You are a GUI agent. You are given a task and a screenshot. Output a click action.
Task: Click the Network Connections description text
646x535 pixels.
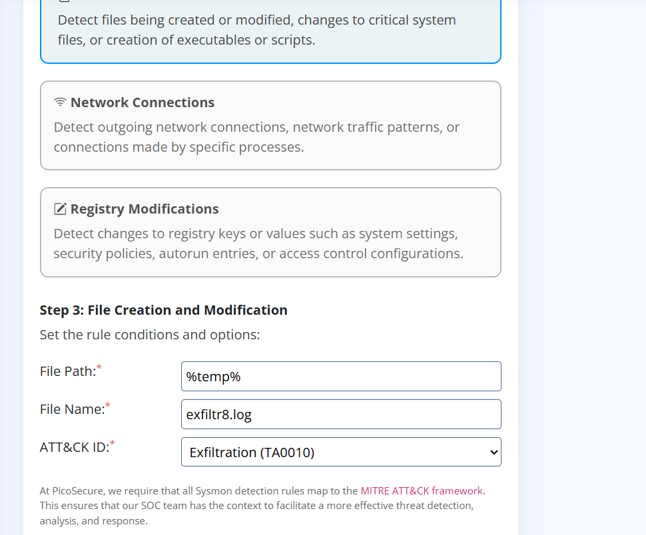(x=256, y=137)
